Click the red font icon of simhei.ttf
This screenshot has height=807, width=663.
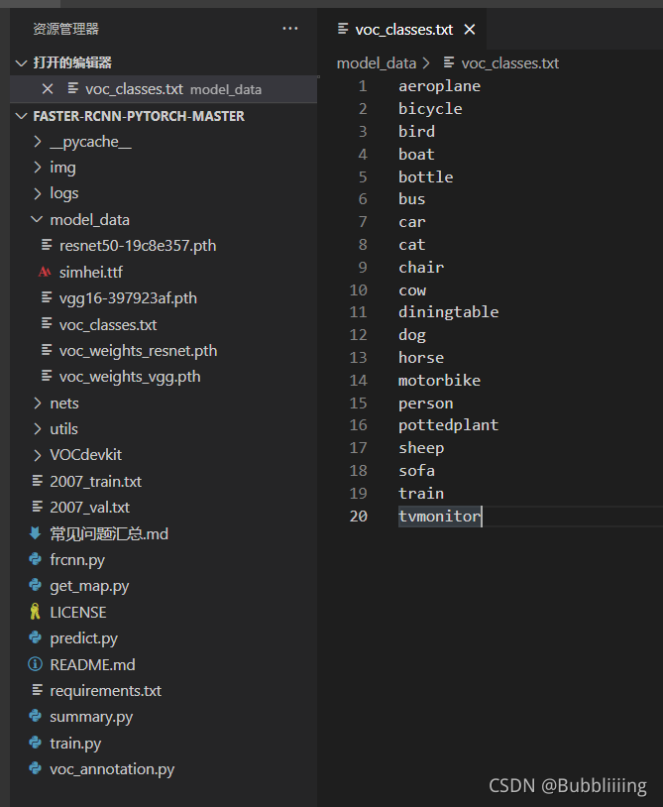pos(45,272)
